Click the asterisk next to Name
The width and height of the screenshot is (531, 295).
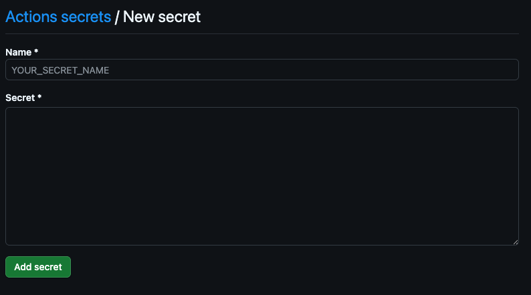click(x=36, y=51)
